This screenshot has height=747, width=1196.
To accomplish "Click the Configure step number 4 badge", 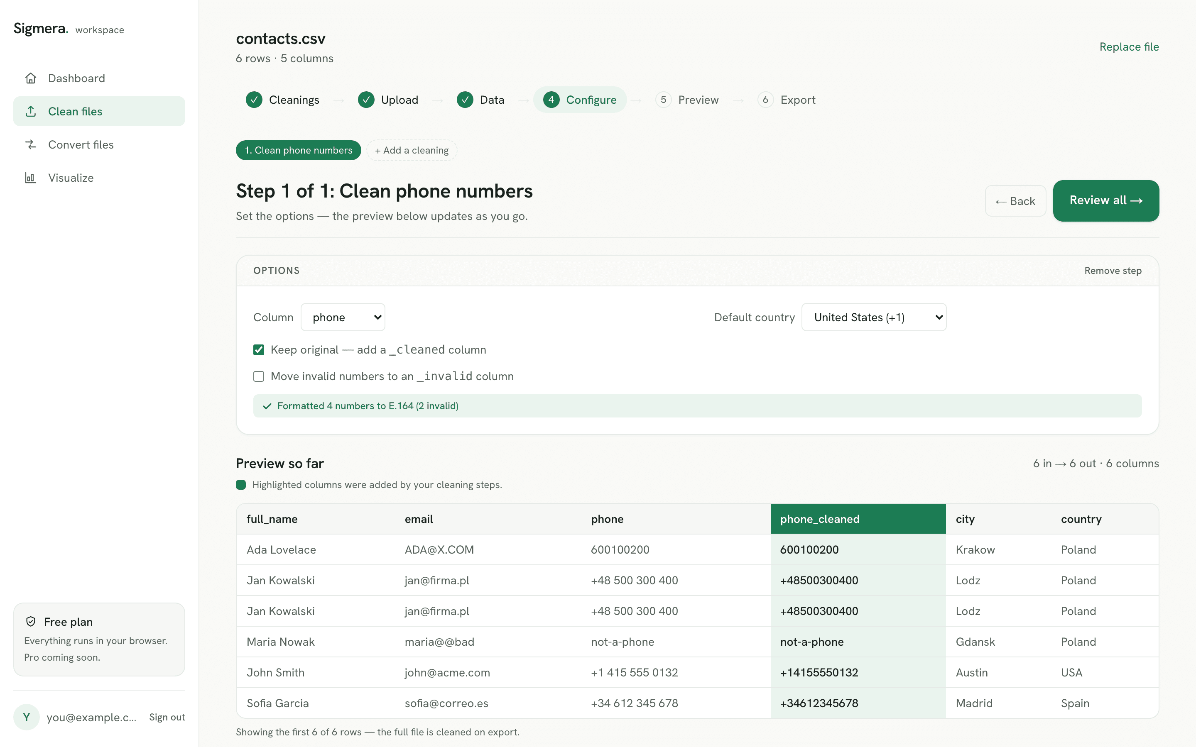I will point(551,100).
